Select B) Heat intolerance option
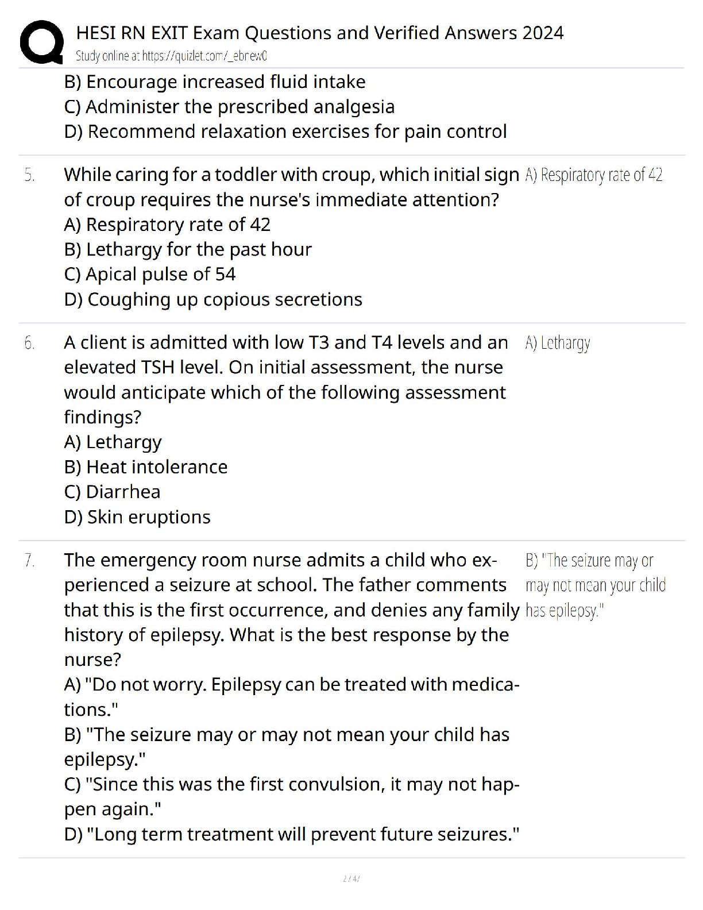This screenshot has height=910, width=703. [x=146, y=467]
